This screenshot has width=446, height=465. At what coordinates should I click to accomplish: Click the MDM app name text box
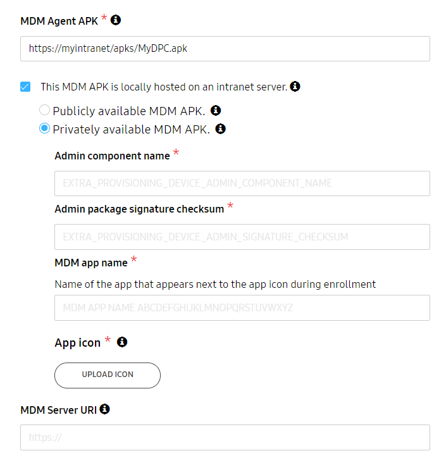click(242, 307)
